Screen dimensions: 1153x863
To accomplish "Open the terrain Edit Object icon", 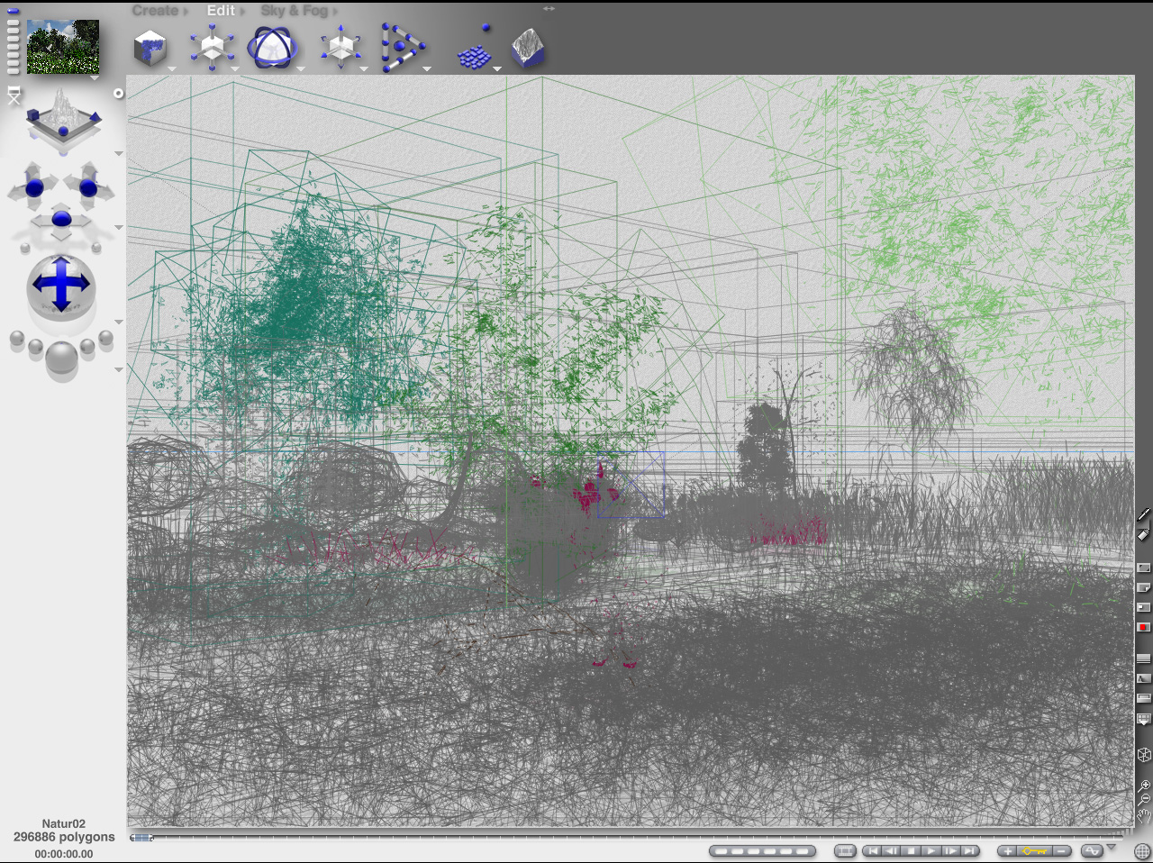I will point(528,48).
